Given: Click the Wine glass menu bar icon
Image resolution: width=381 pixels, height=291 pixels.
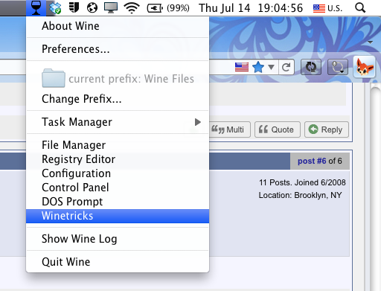Looking at the screenshot, I should (36, 8).
